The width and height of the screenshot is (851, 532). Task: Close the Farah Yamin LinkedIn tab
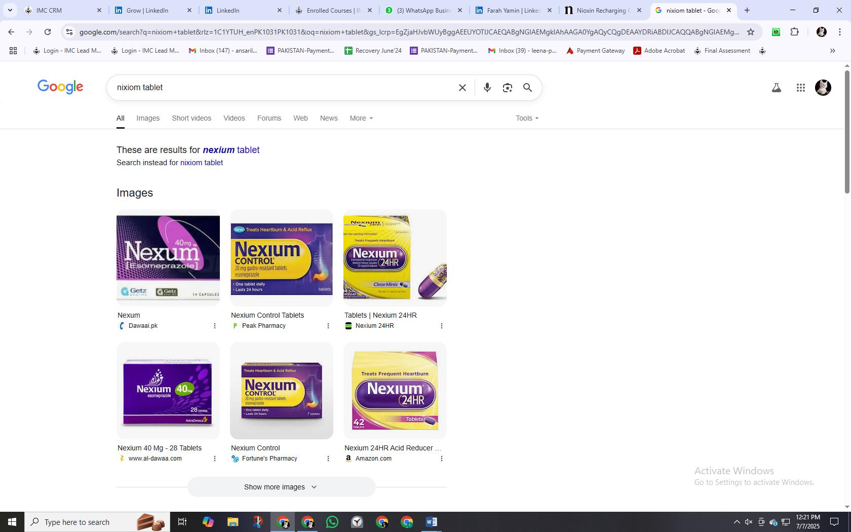click(550, 10)
